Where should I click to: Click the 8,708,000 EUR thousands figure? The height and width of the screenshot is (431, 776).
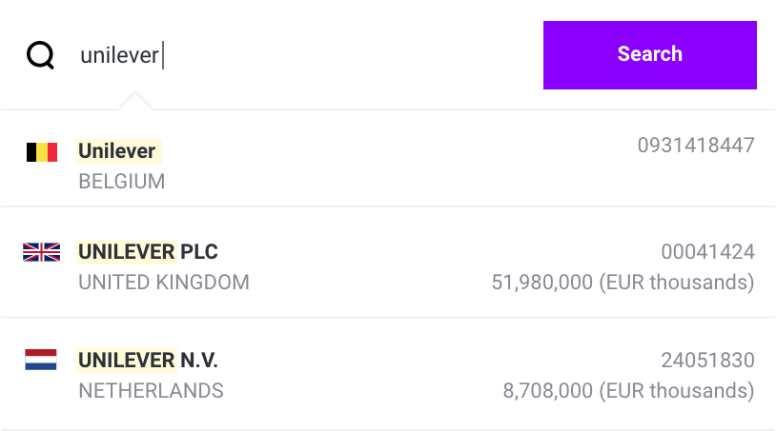point(628,390)
